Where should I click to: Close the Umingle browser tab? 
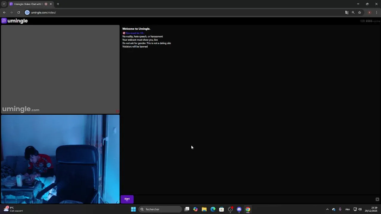pyautogui.click(x=51, y=4)
